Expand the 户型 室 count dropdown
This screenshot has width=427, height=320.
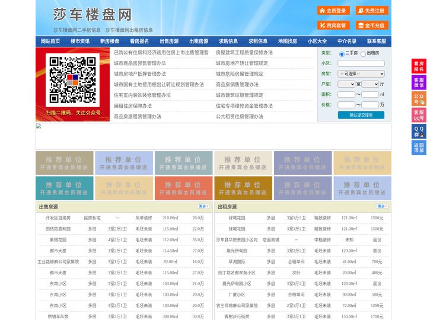346,84
